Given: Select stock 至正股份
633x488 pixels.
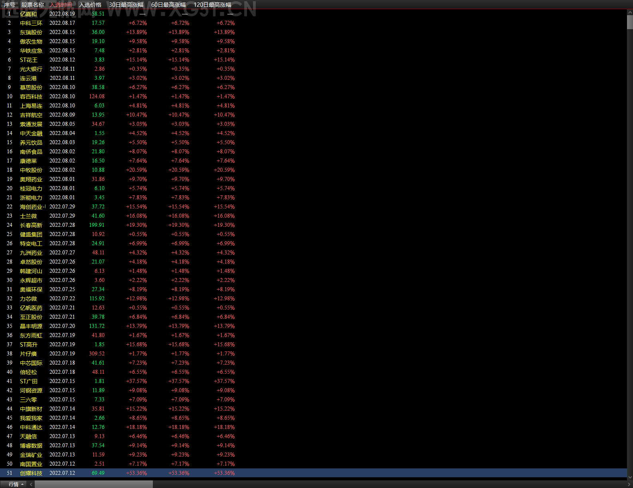Looking at the screenshot, I should coord(31,317).
